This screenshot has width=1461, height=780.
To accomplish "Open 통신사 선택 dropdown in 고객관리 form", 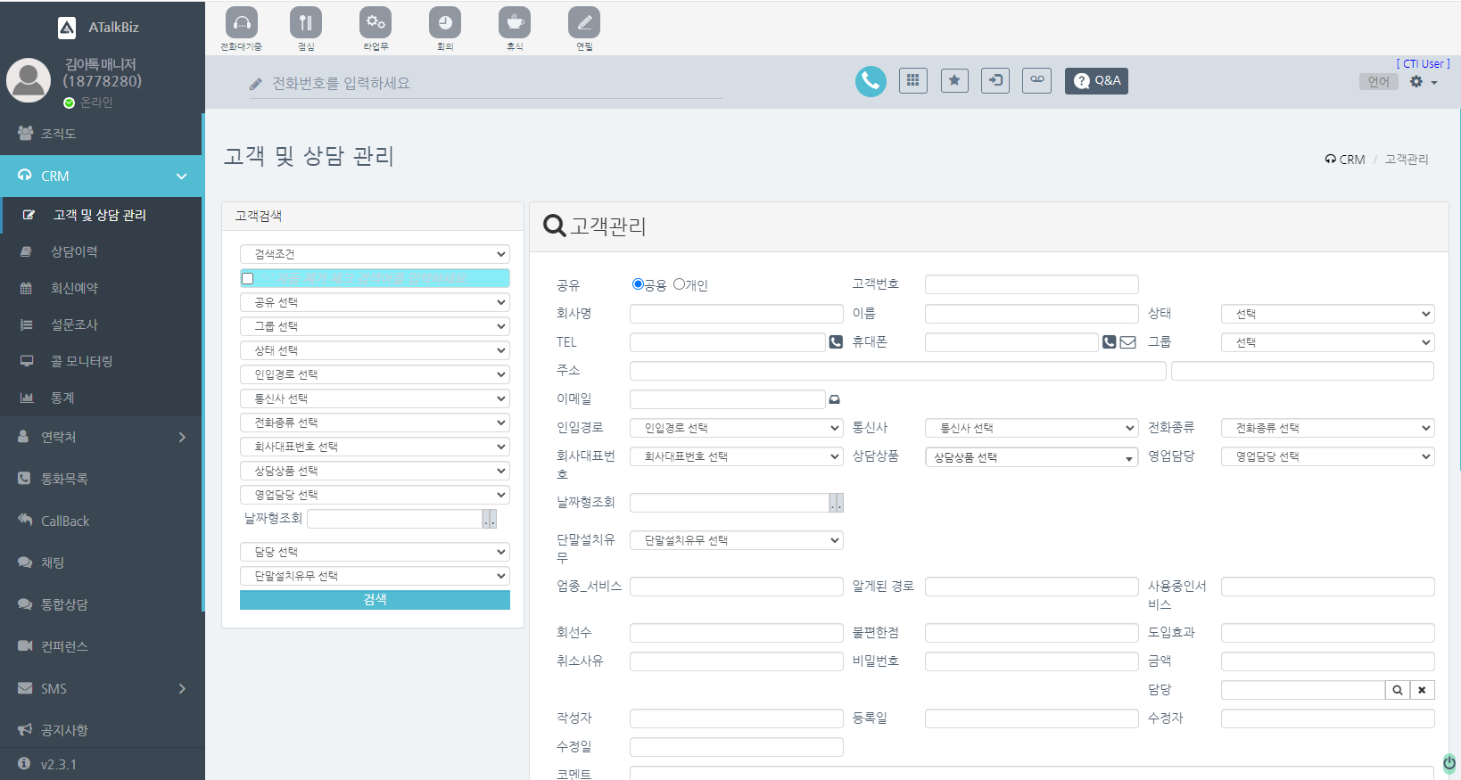I will (1032, 428).
